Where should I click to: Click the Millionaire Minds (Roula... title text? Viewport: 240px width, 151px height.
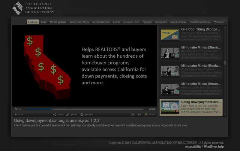click(x=201, y=65)
